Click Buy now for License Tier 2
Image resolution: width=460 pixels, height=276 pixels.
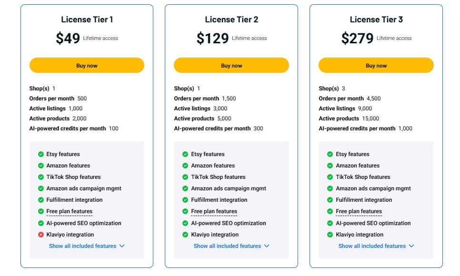(x=231, y=65)
